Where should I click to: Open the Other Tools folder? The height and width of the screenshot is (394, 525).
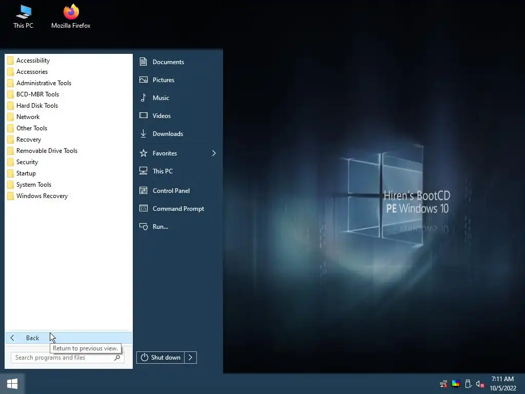68,128
